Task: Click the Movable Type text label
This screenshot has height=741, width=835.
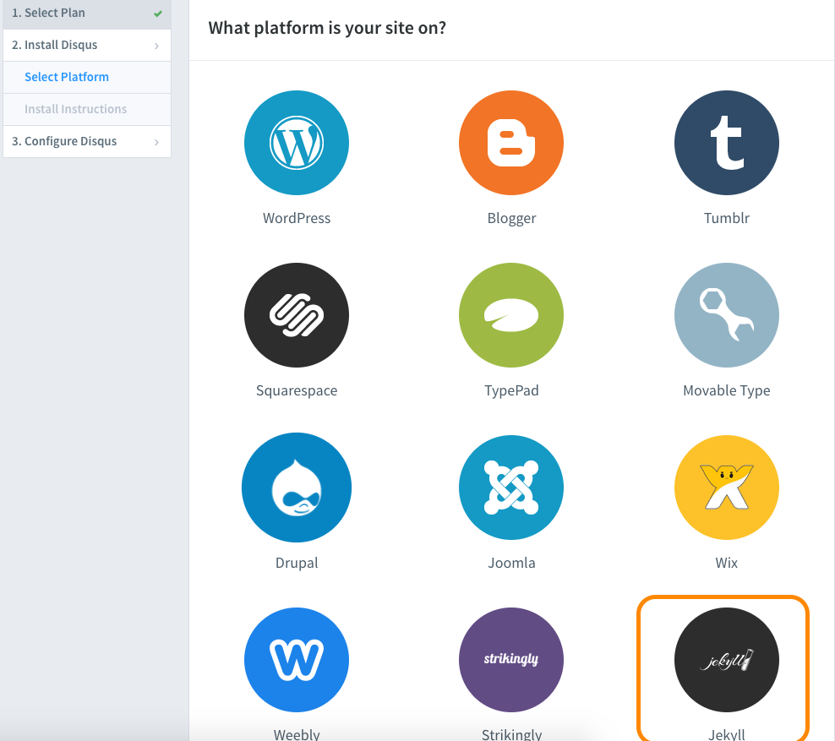Action: click(726, 390)
